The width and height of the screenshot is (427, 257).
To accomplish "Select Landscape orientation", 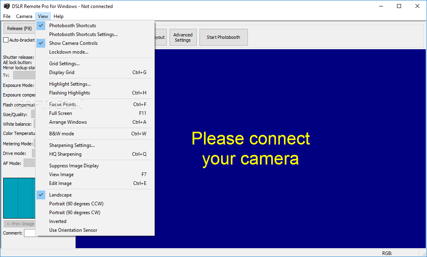I will [x=95, y=195].
